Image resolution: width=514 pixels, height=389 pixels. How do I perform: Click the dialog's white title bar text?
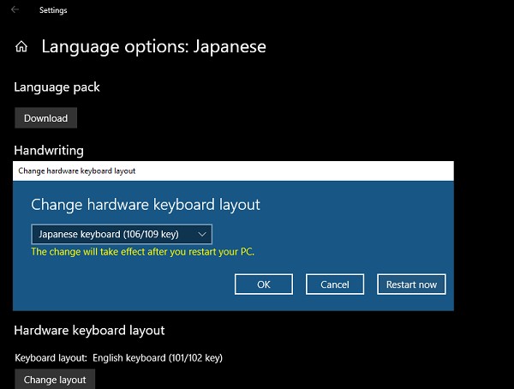[77, 171]
